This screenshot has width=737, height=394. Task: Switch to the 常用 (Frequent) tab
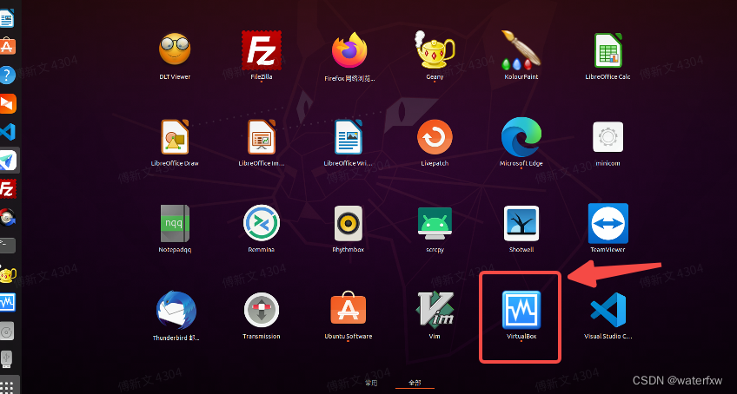pos(371,383)
